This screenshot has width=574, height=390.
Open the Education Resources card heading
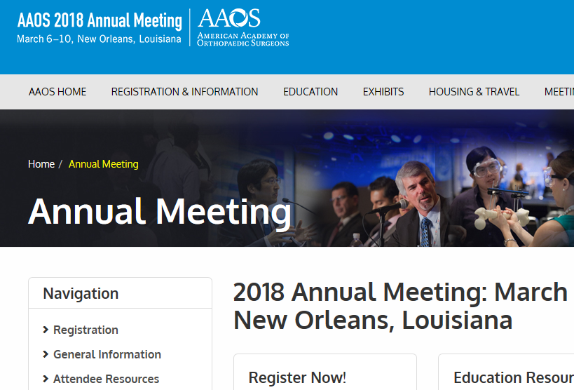(x=513, y=377)
